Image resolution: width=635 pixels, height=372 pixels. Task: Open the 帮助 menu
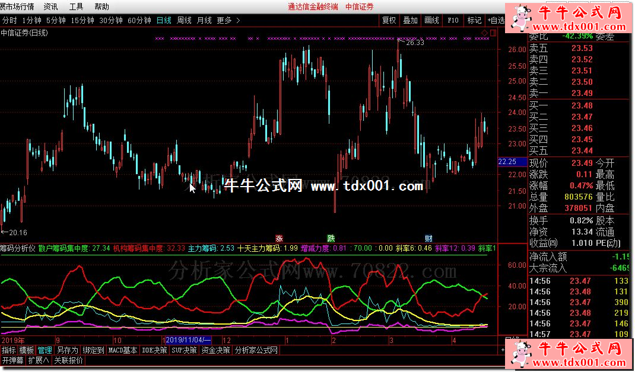pyautogui.click(x=101, y=7)
